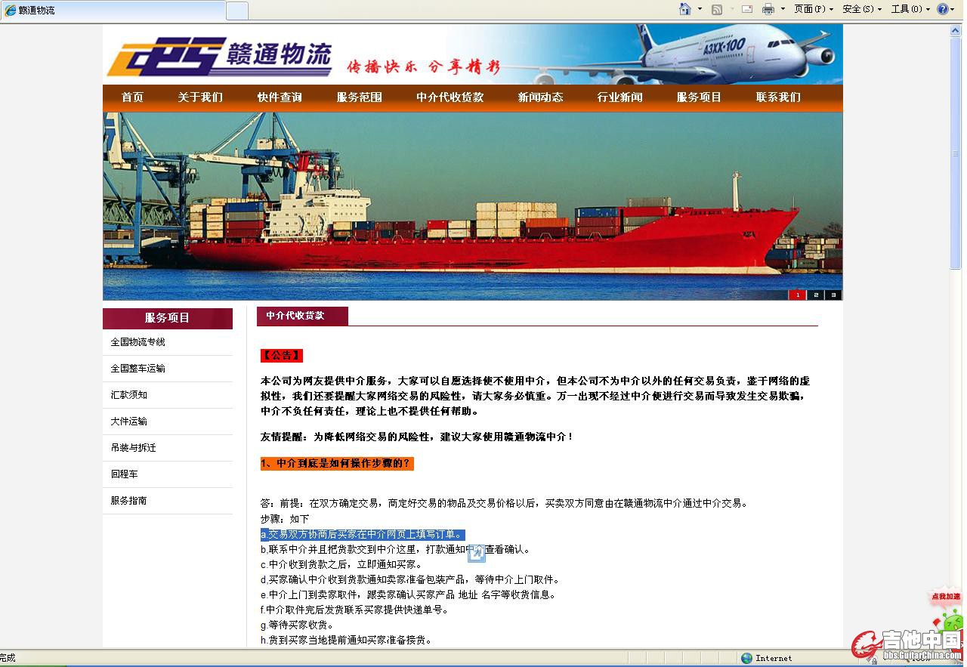Select the 赣通物流 browser tab

[x=113, y=11]
